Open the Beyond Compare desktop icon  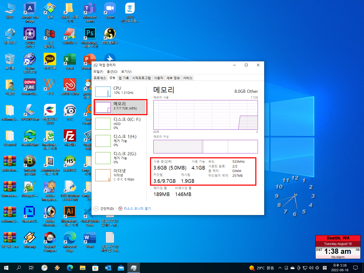click(x=50, y=242)
